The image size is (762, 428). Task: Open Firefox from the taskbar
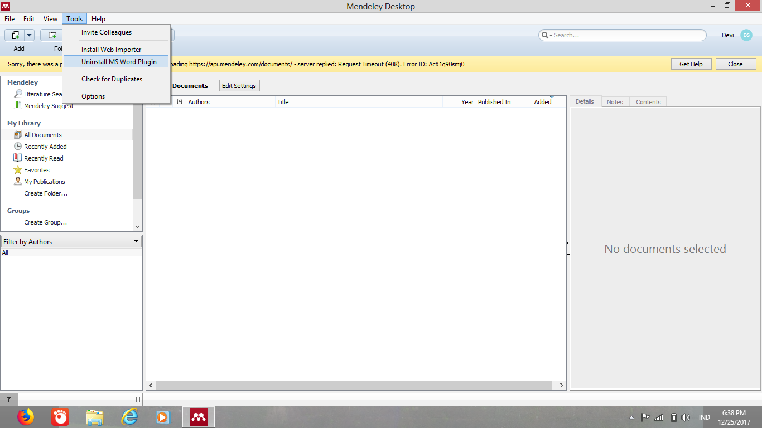point(26,416)
